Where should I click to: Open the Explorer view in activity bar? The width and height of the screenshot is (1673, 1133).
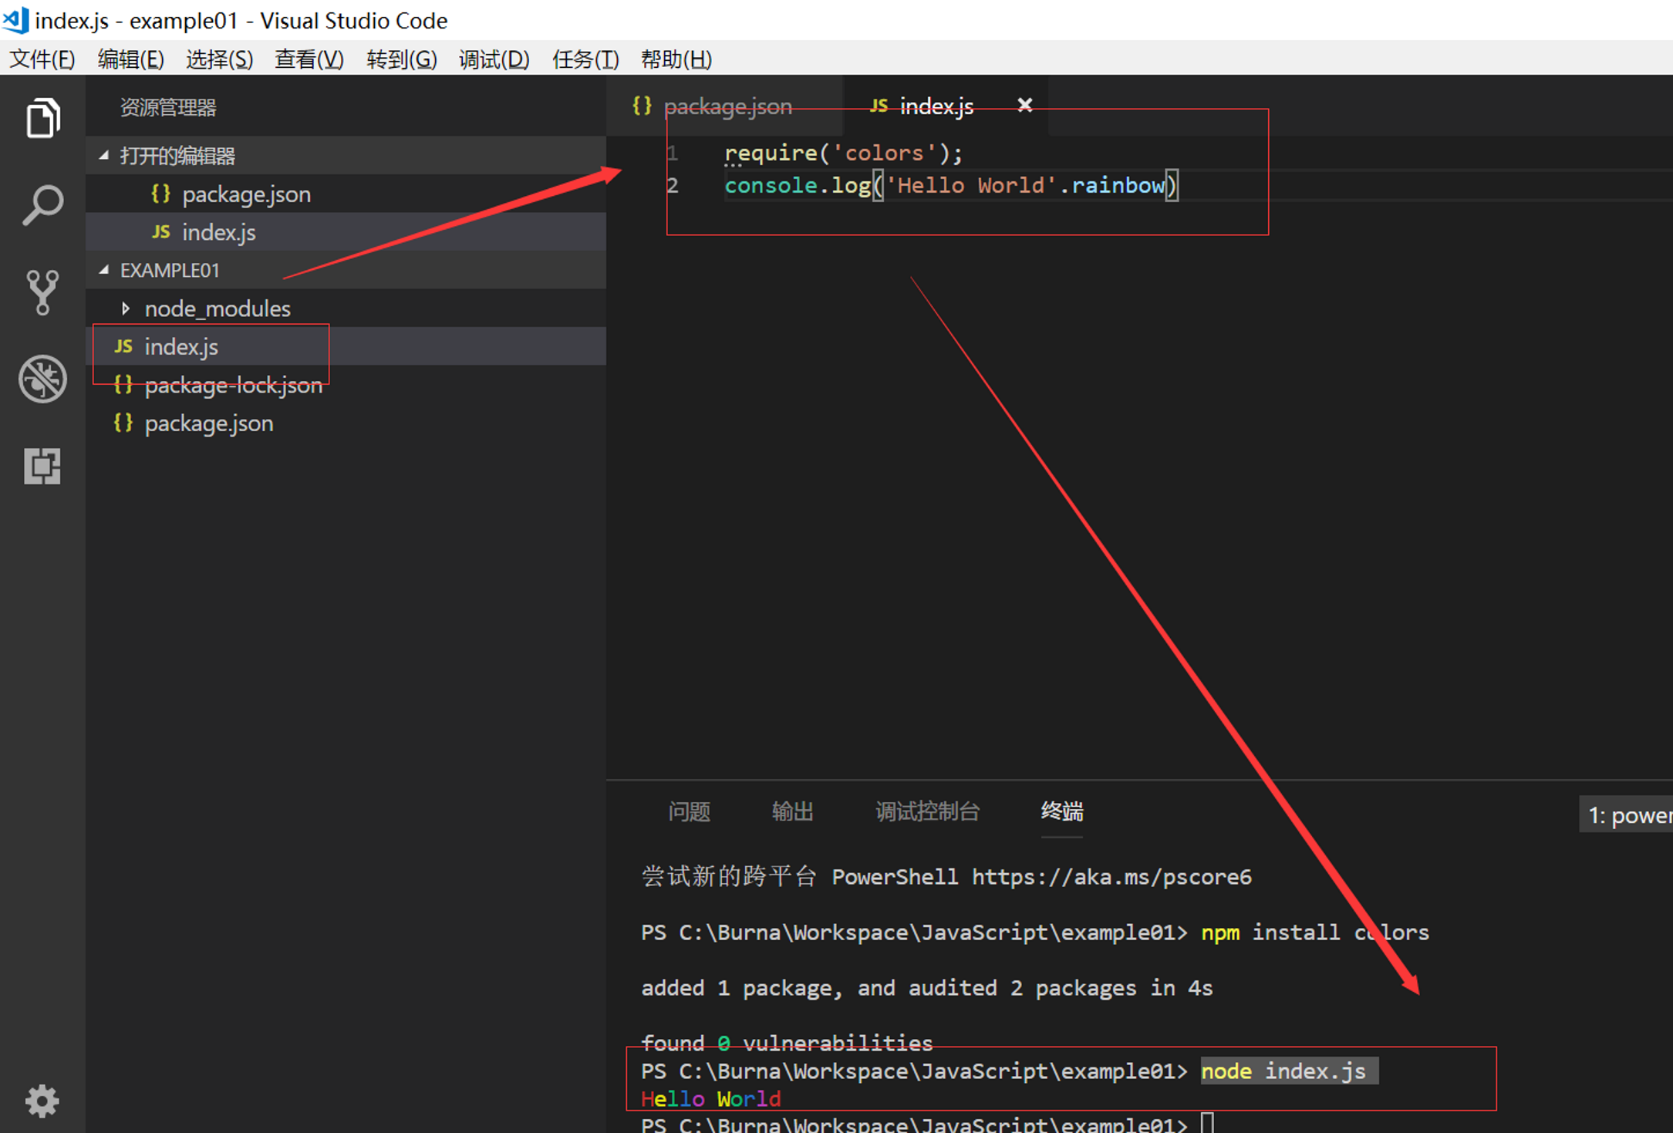point(42,118)
